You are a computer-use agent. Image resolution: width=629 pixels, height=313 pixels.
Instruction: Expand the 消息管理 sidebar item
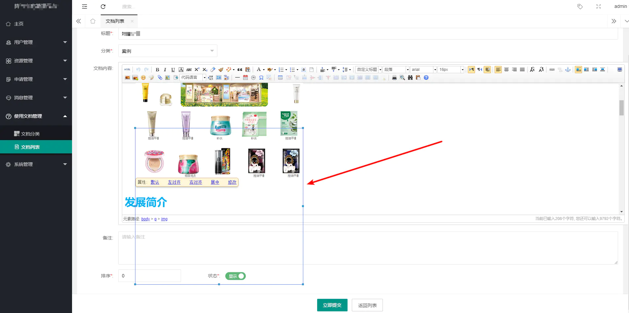pos(36,98)
